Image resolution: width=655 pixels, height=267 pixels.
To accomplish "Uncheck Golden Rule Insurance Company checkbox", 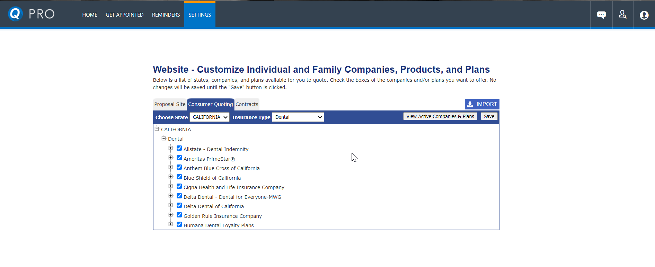I will pyautogui.click(x=179, y=215).
